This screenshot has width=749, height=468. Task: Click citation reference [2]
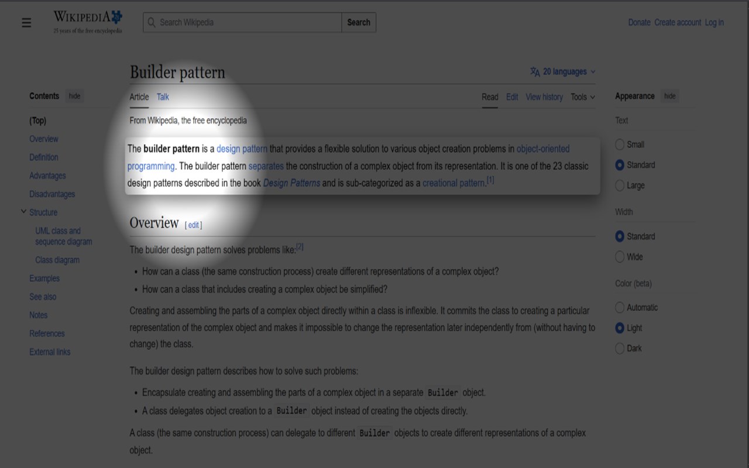tap(300, 247)
